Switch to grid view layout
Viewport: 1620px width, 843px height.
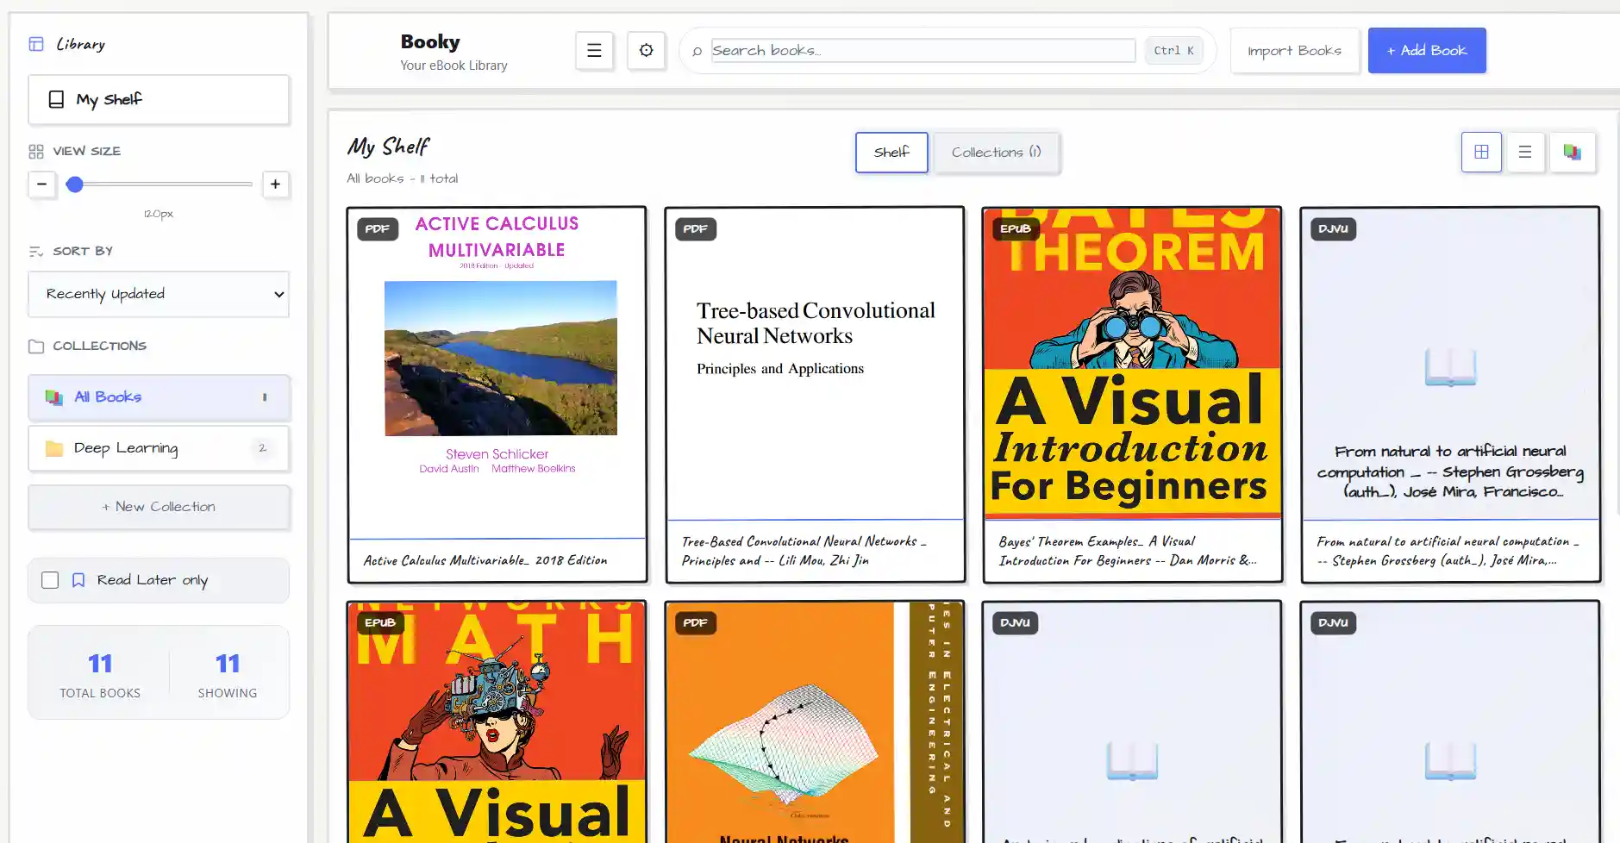1481,153
